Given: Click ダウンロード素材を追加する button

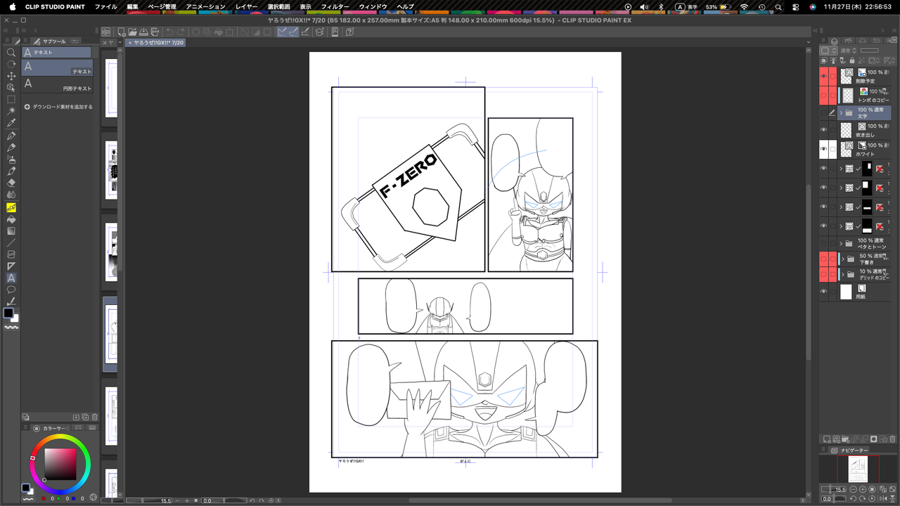Looking at the screenshot, I should pos(58,107).
